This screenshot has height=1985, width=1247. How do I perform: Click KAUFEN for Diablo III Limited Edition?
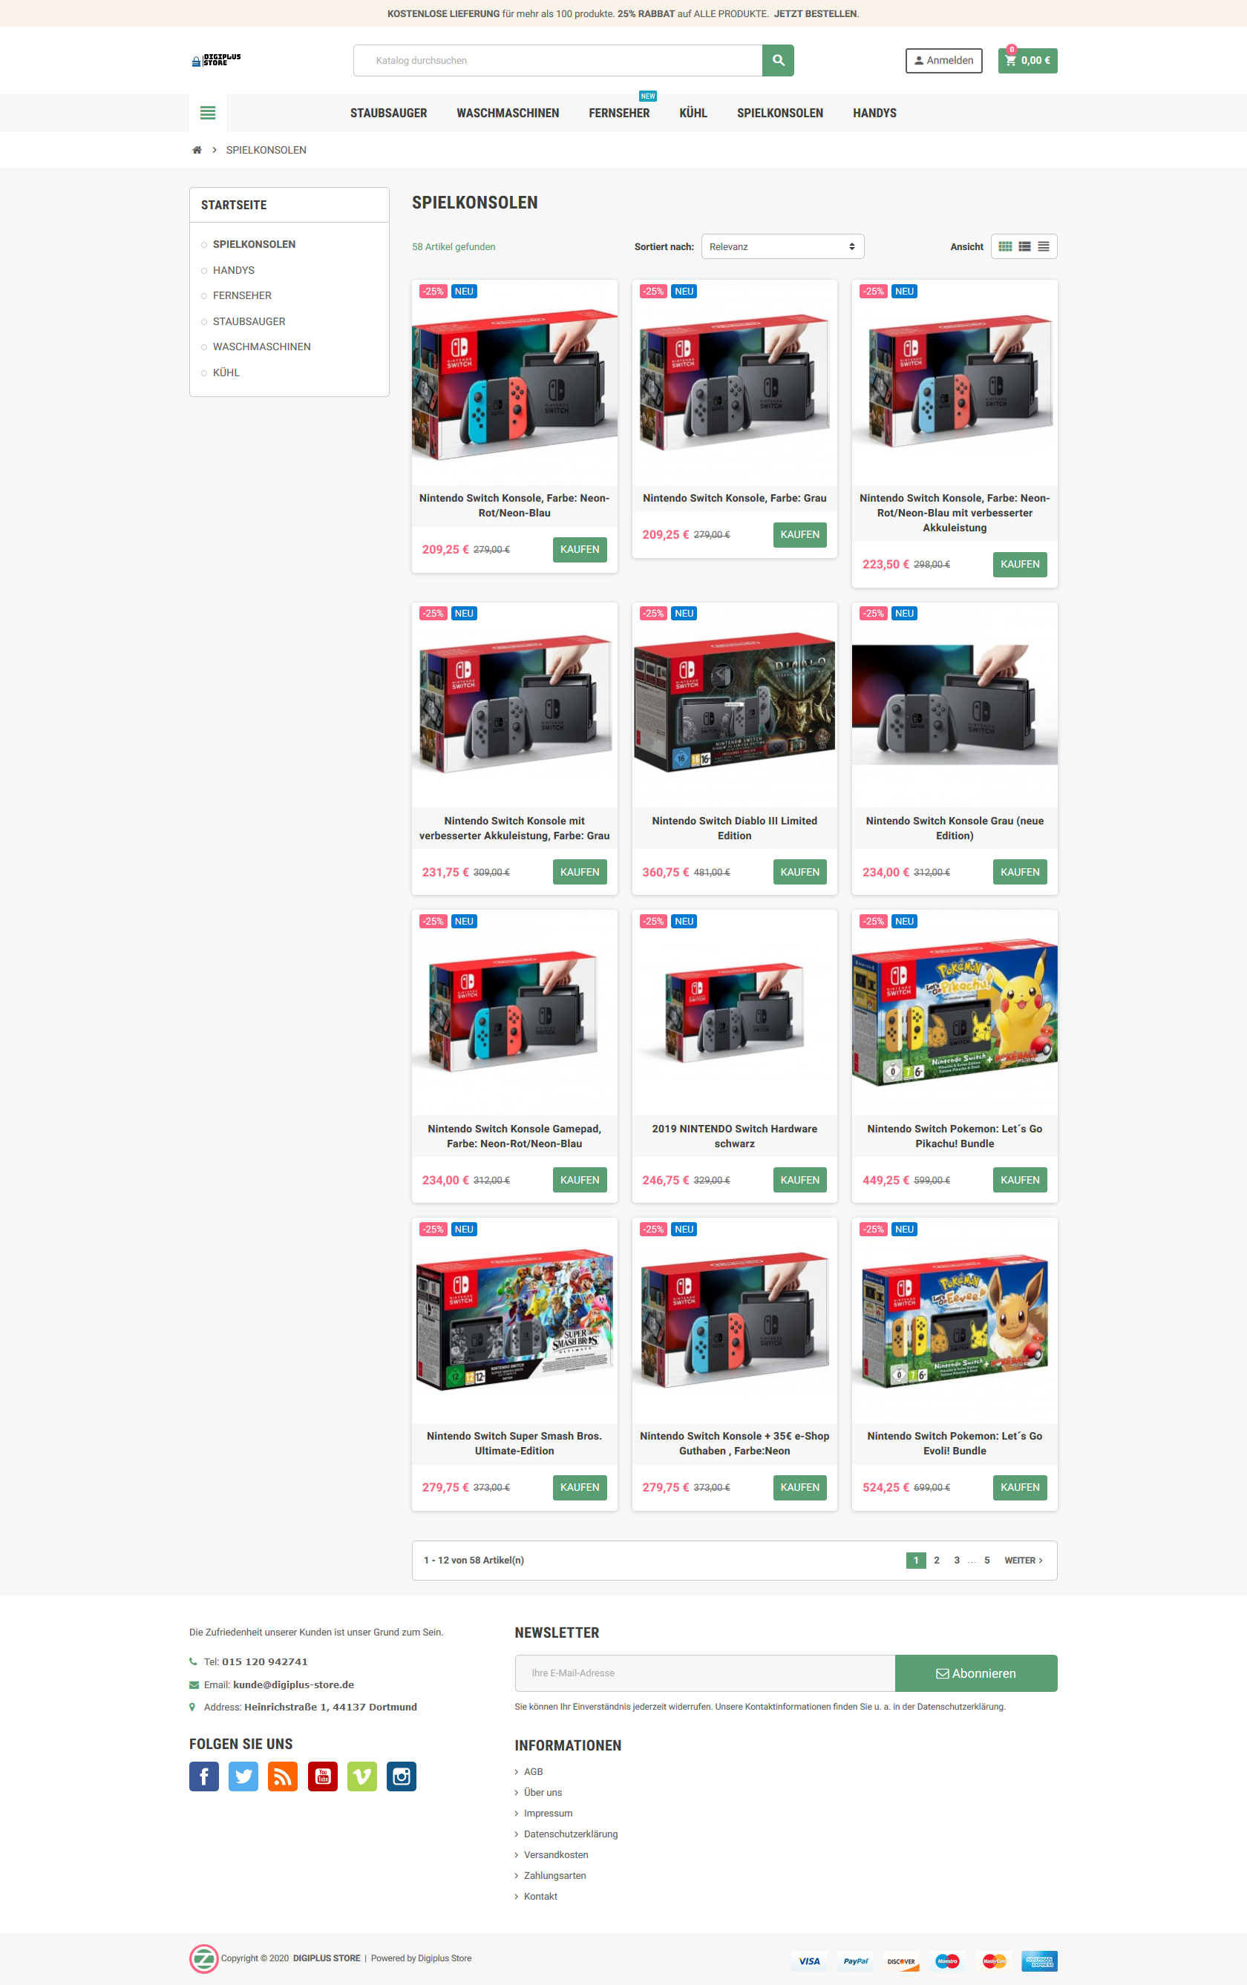(x=799, y=872)
